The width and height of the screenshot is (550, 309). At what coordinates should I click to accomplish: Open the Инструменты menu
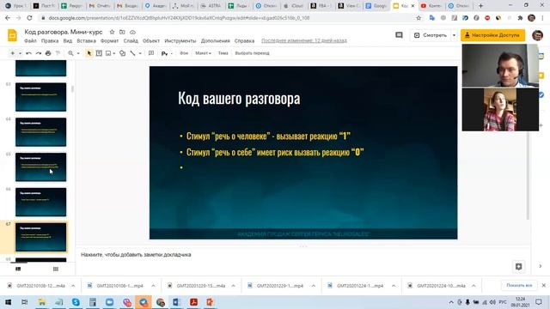click(x=180, y=41)
